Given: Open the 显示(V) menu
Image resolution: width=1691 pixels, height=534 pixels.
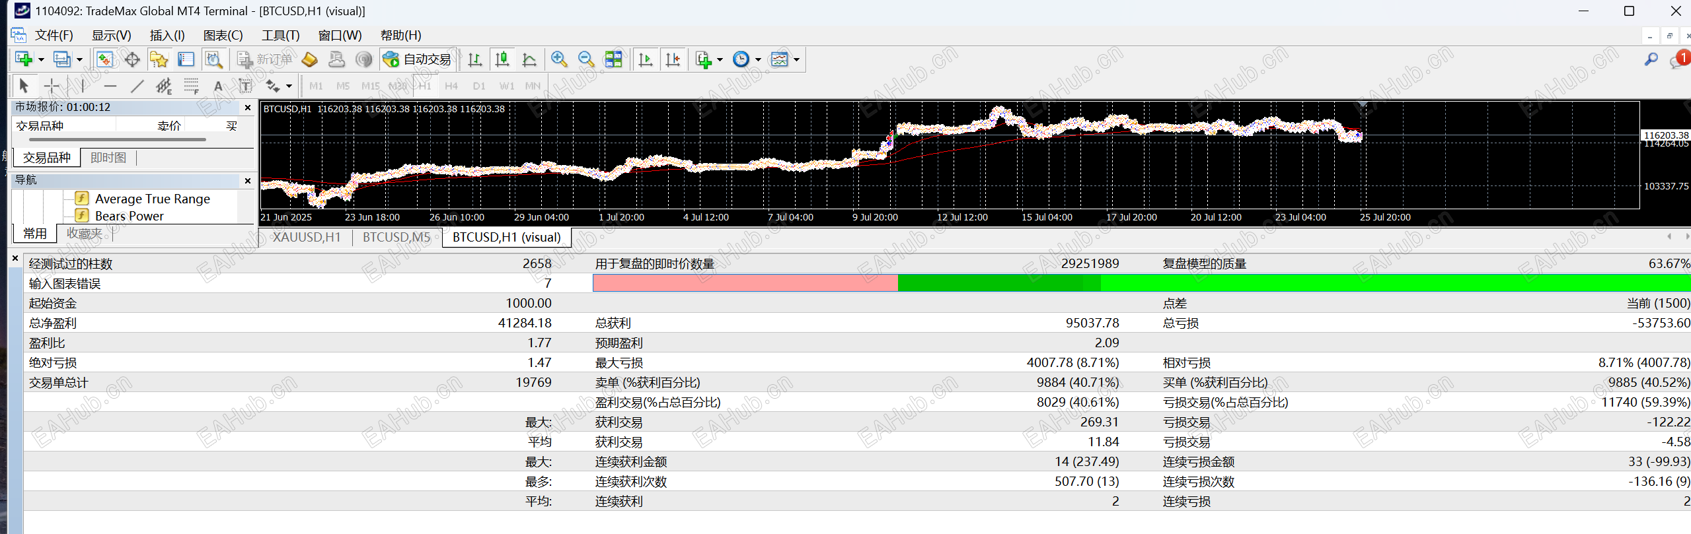Looking at the screenshot, I should (x=111, y=35).
